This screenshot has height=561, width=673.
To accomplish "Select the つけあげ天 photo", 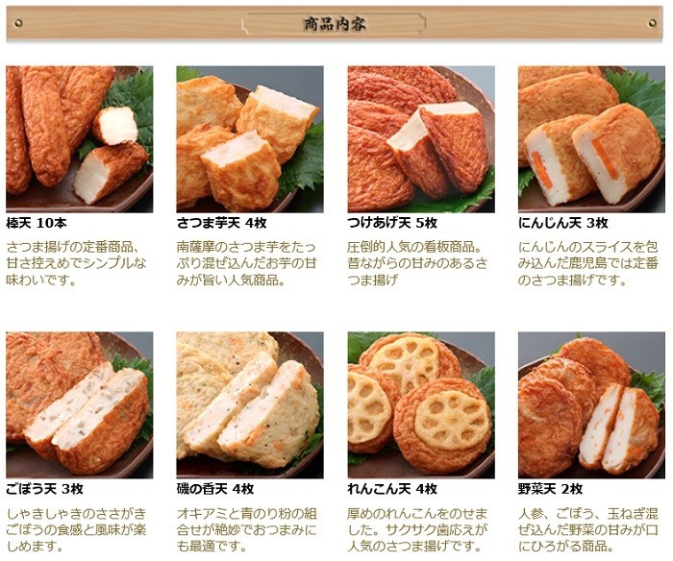I will (421, 139).
